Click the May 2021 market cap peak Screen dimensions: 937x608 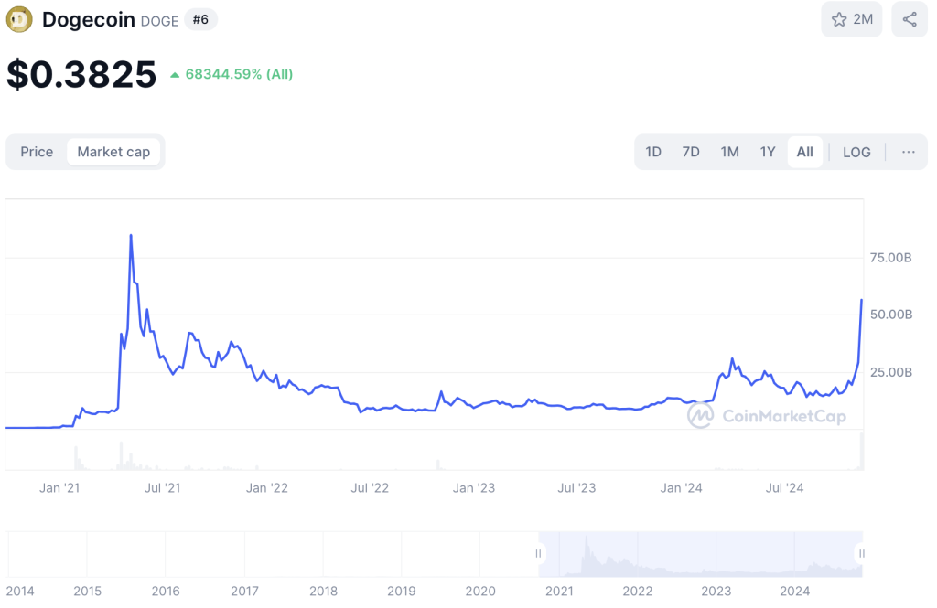pyautogui.click(x=131, y=235)
